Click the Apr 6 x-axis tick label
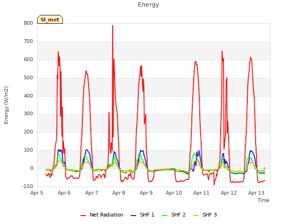Image resolution: width=298 pixels, height=224 pixels. 64,193
